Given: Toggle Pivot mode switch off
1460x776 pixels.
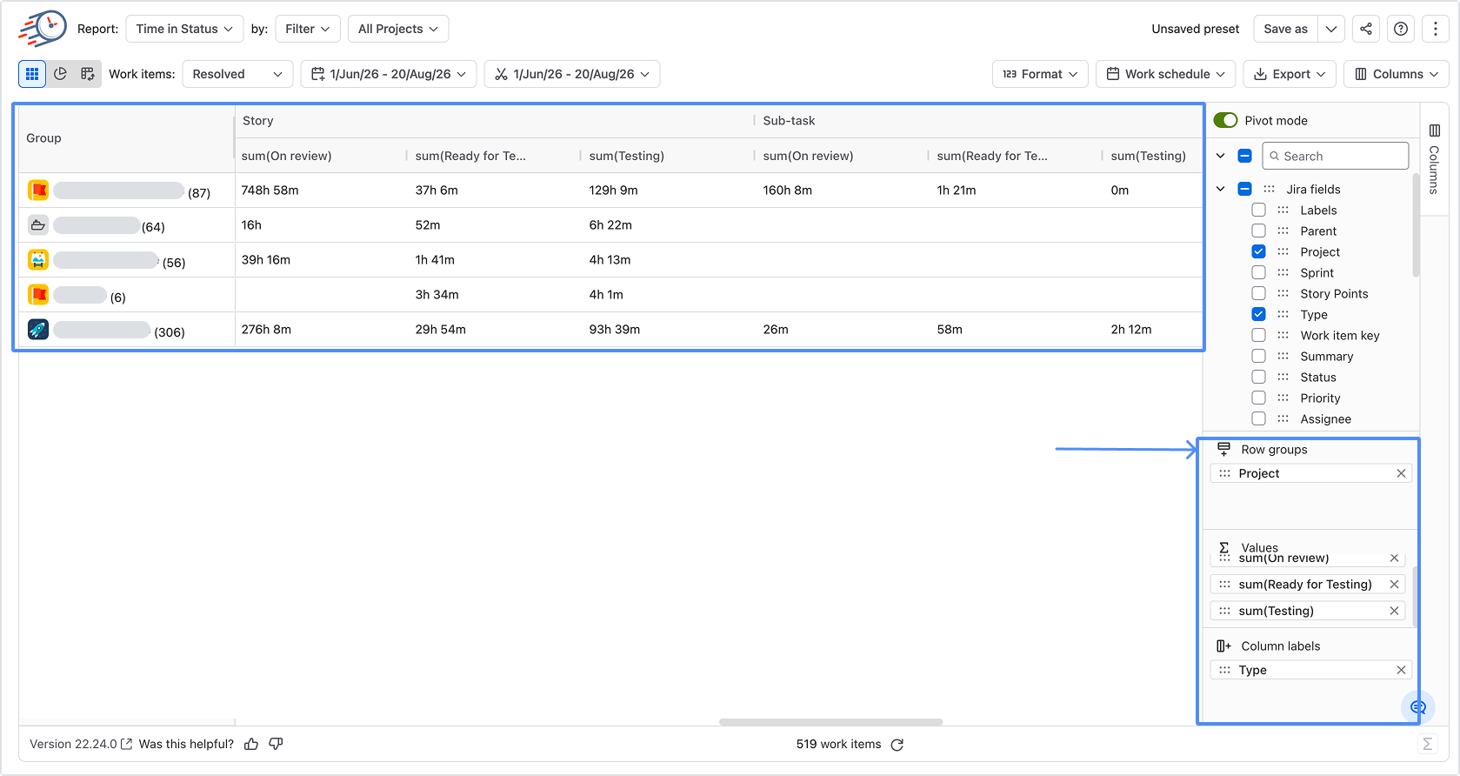Looking at the screenshot, I should (1225, 120).
